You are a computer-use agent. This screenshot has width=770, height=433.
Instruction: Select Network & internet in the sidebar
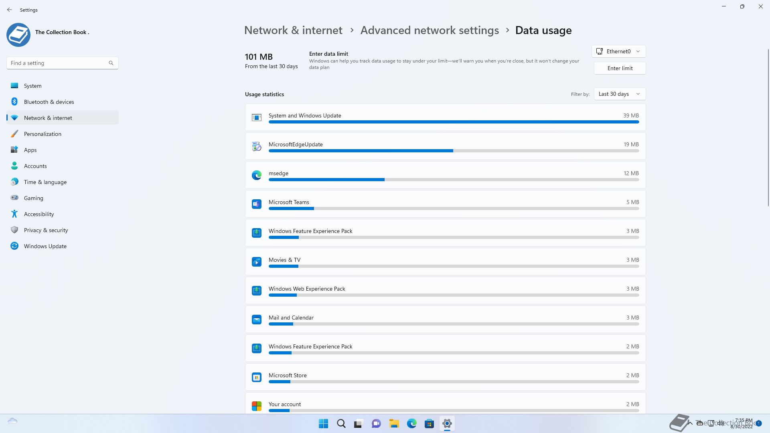[63, 117]
